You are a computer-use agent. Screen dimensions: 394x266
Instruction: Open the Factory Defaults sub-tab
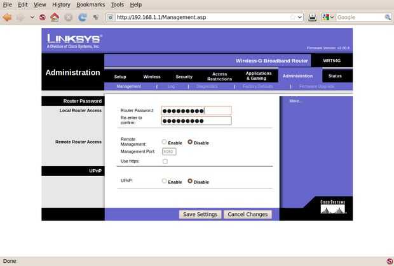[x=258, y=86]
